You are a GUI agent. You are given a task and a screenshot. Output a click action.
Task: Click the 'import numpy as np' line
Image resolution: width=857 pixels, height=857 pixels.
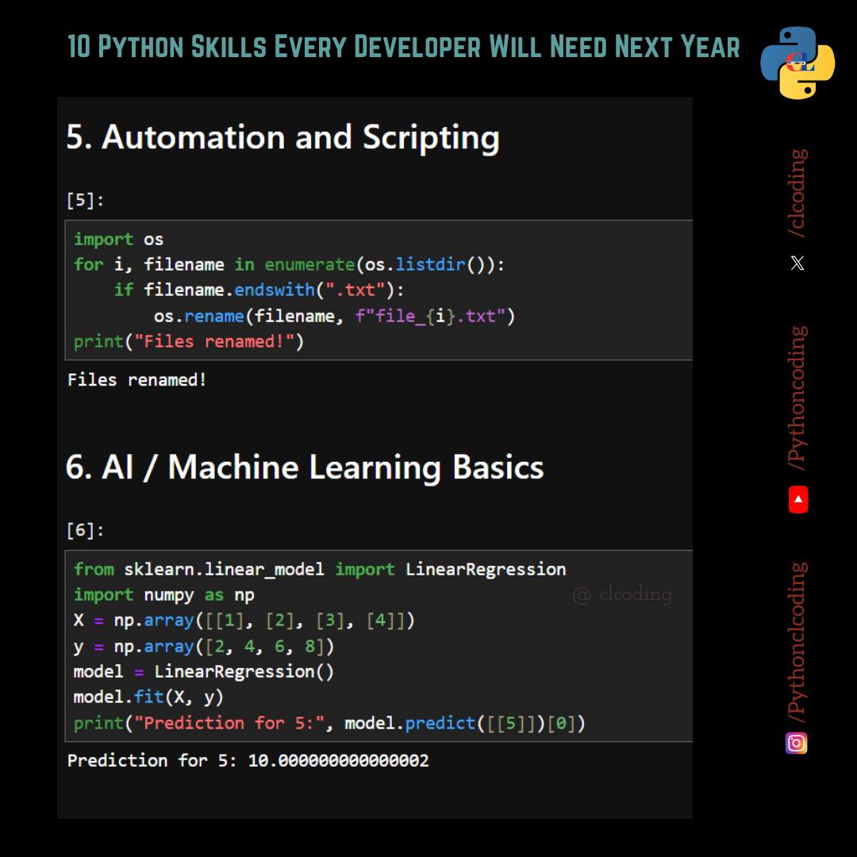pos(164,595)
